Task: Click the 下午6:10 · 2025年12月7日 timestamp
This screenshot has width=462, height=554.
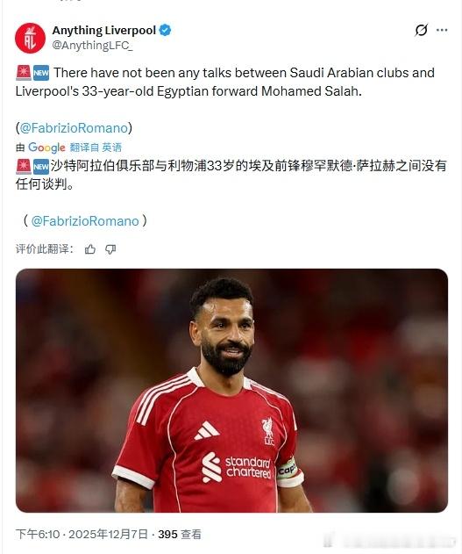Action: pos(82,534)
